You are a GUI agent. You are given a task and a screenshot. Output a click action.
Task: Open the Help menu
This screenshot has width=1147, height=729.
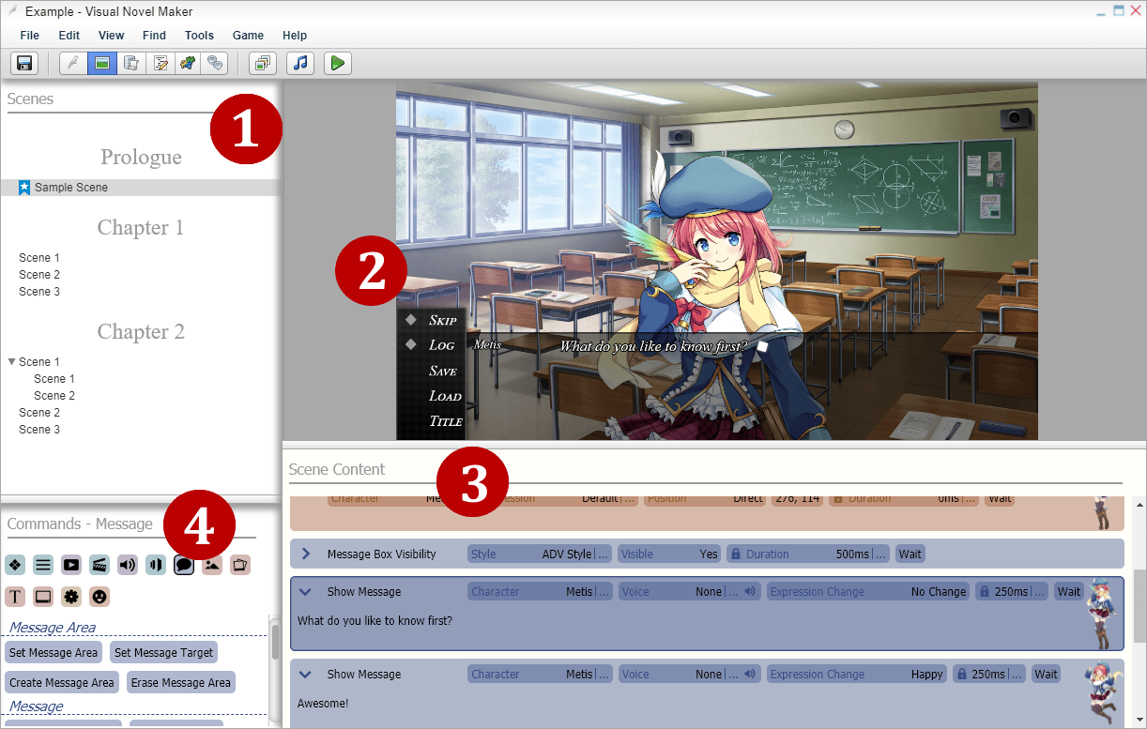[x=295, y=36]
